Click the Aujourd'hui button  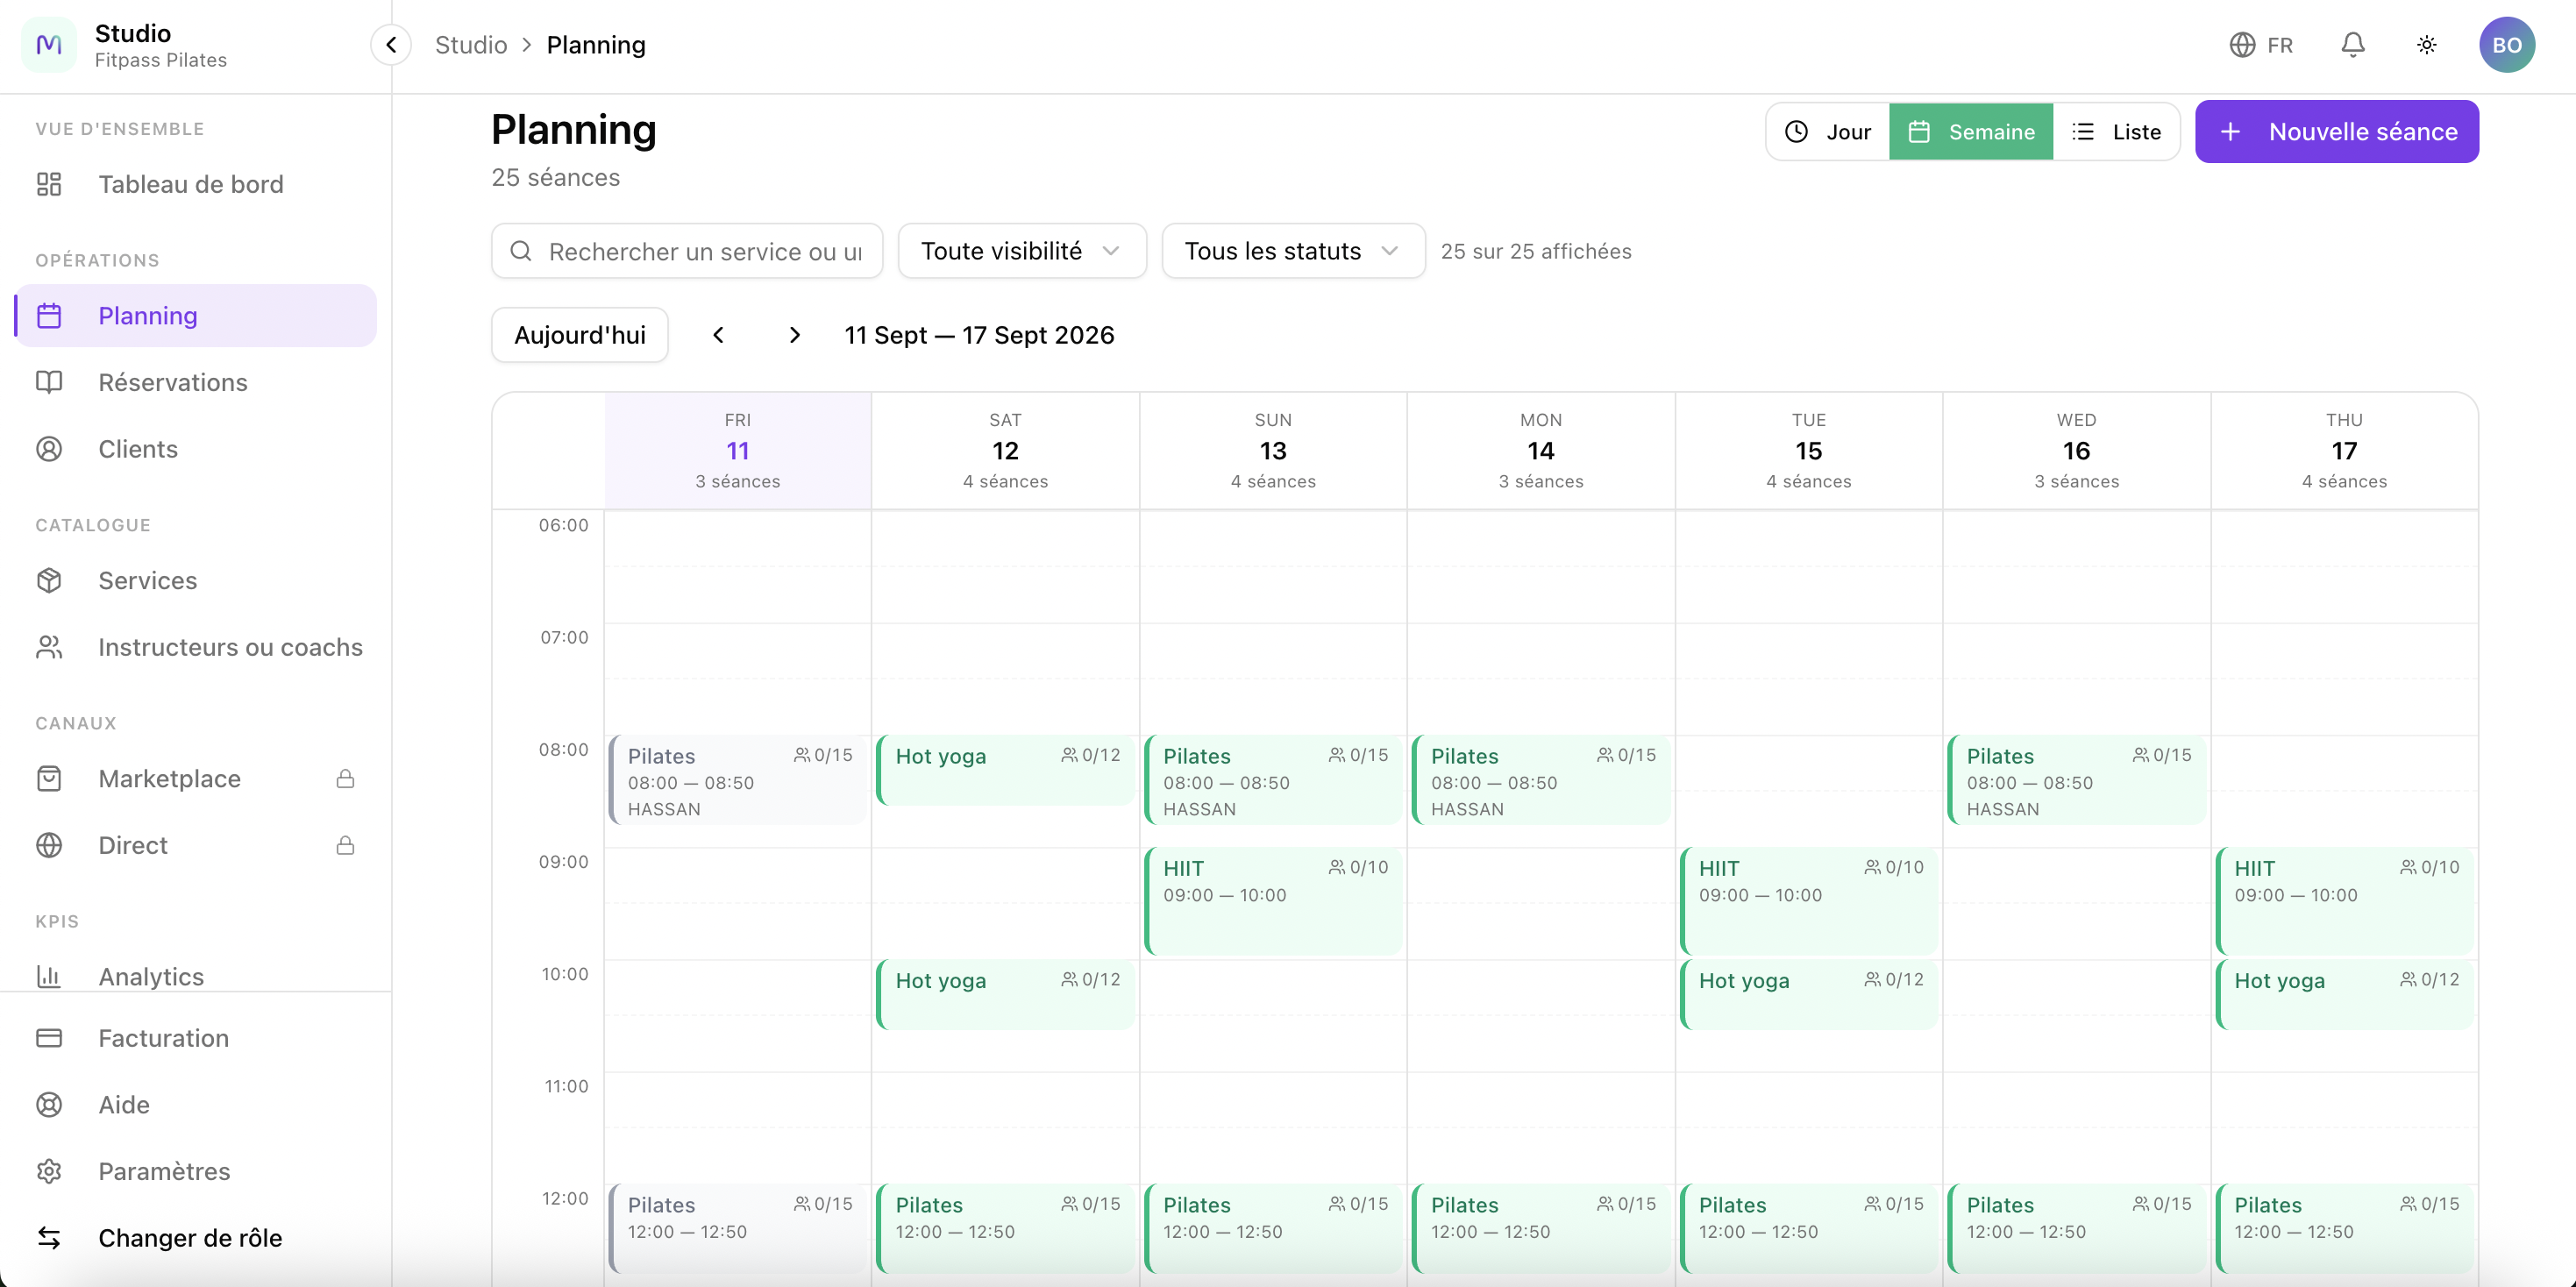(580, 335)
